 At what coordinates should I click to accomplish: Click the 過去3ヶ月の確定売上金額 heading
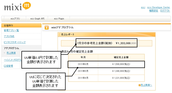77,52
